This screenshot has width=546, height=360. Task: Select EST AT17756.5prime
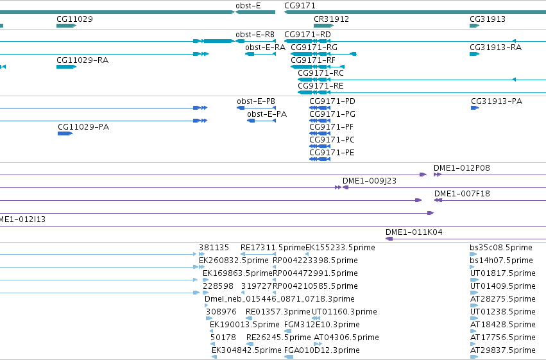tap(503, 338)
